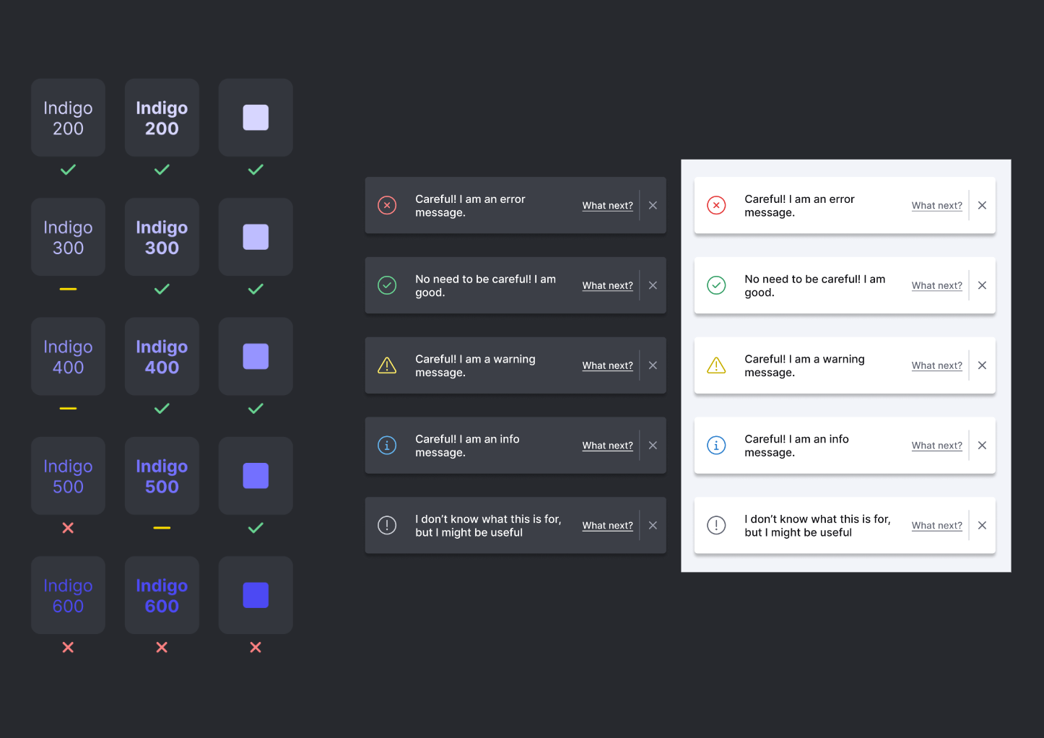Click yellow dash under regular Indigo 400
Screen dimensions: 1044x738
coord(68,409)
